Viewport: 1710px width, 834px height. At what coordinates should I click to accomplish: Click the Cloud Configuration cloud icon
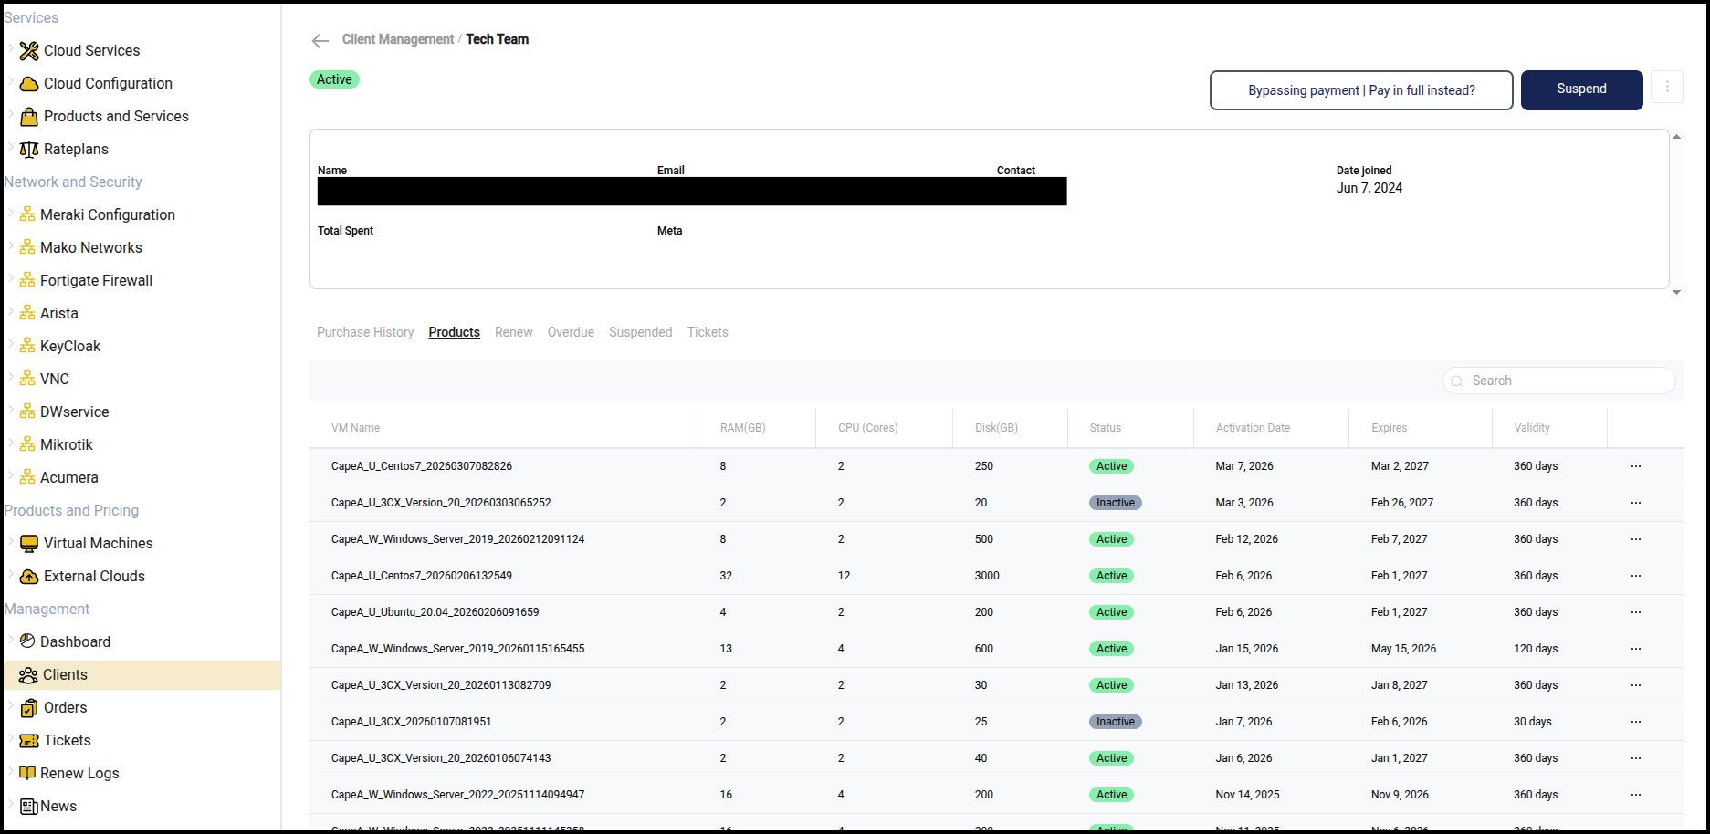pos(29,84)
